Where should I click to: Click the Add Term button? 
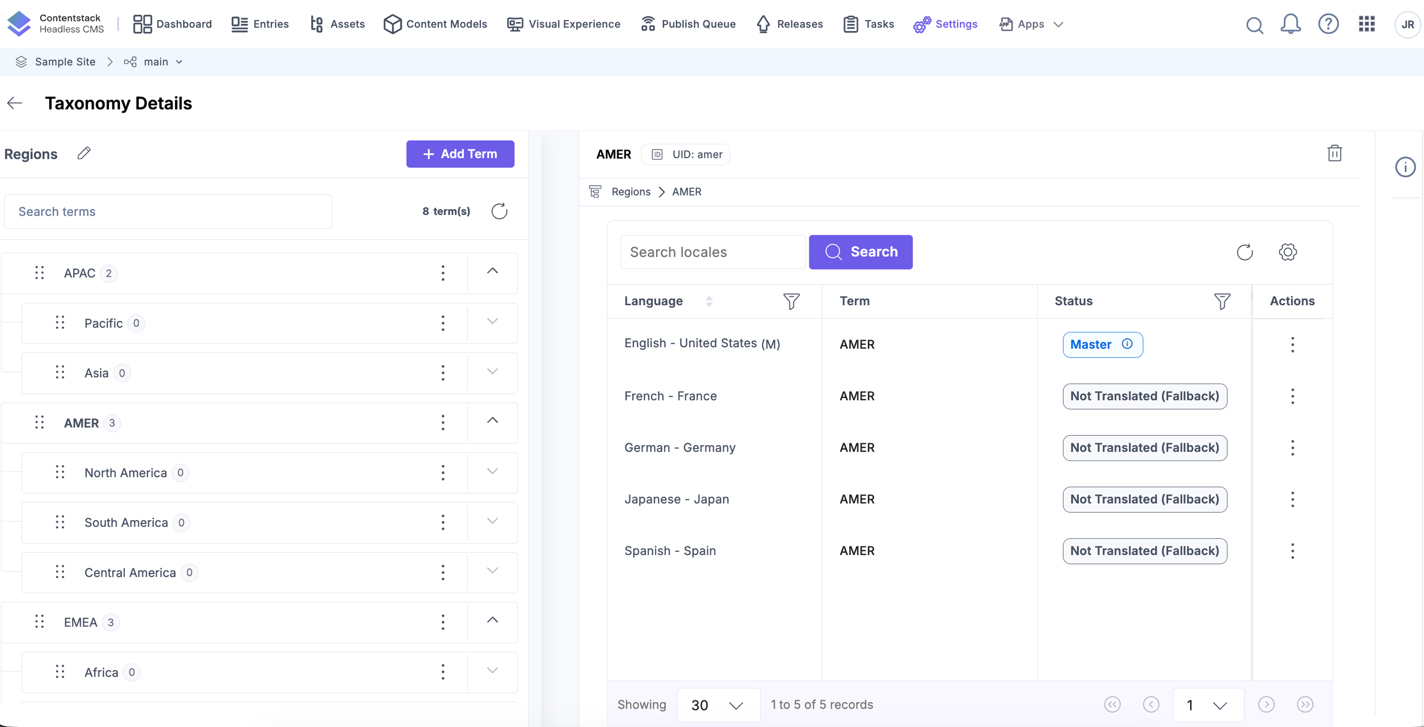pyautogui.click(x=460, y=154)
